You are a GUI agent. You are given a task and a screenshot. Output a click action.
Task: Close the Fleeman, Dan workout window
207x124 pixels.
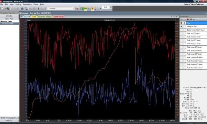point(206,13)
